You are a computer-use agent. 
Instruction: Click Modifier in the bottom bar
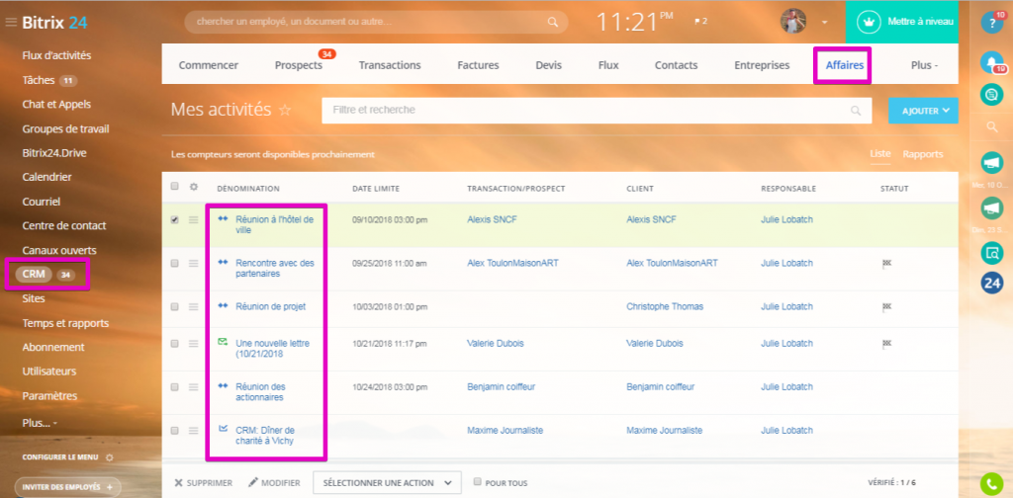274,482
